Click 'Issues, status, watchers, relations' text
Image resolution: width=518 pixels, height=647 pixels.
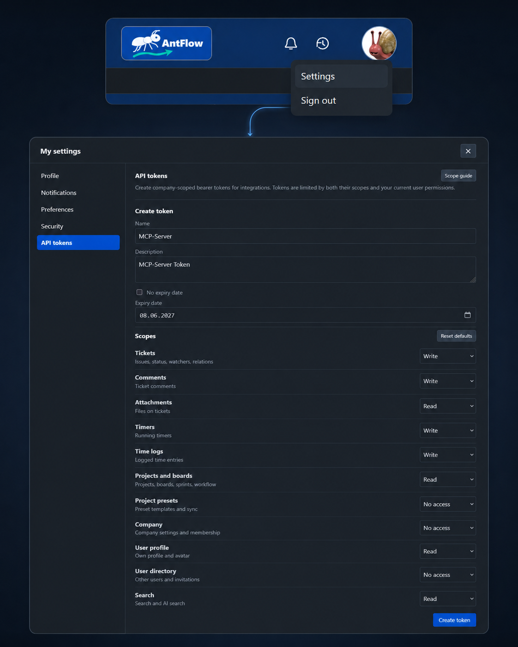coord(174,362)
